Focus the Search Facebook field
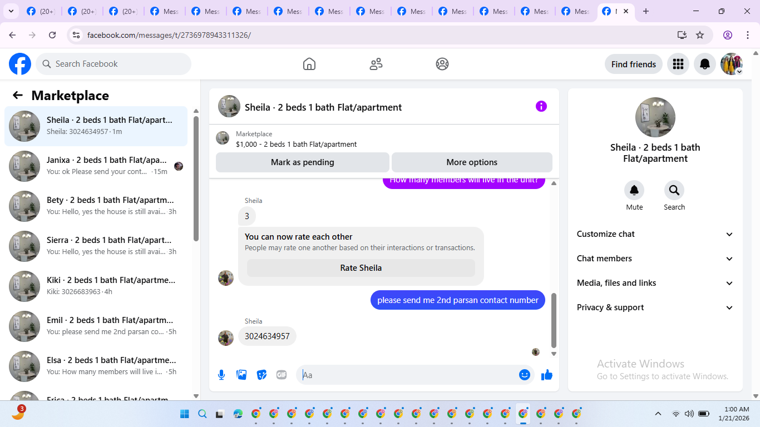 [x=113, y=64]
